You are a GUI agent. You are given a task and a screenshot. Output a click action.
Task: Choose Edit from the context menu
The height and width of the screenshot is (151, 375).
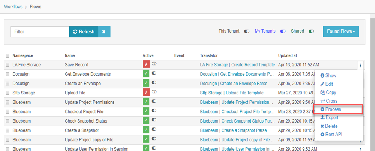click(x=327, y=84)
